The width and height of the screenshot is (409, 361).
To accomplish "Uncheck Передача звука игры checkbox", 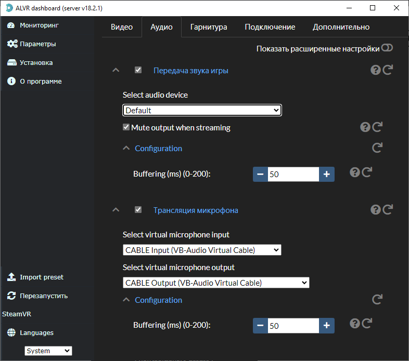I will [x=138, y=70].
